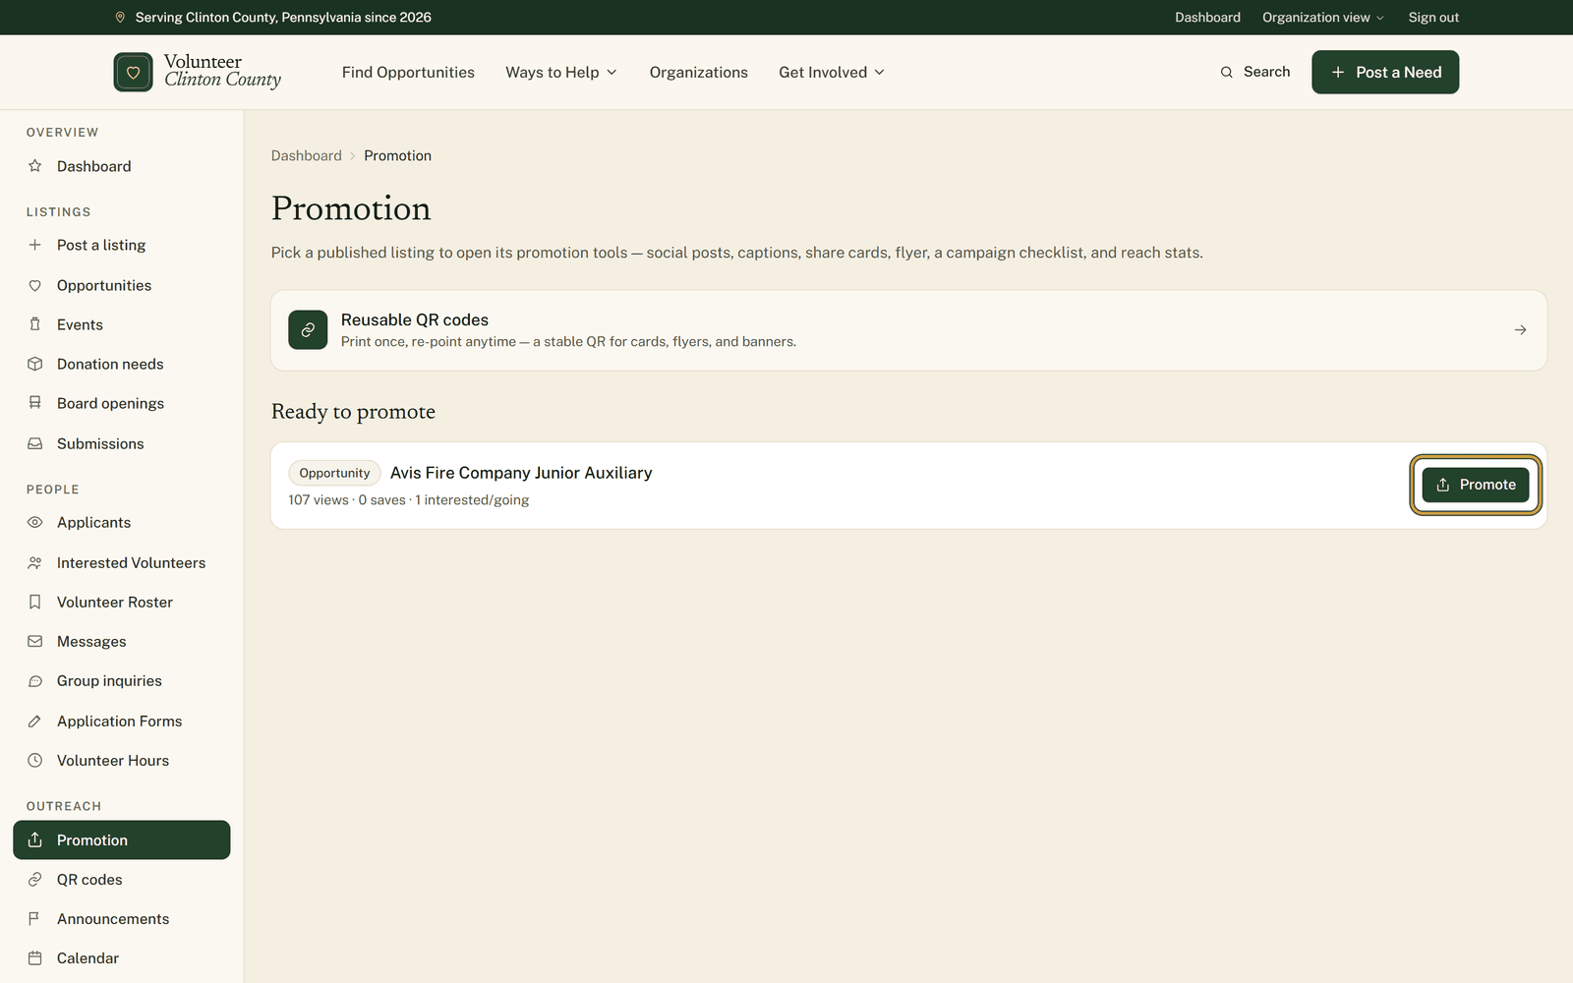Click Dashboard in the breadcrumb trail
This screenshot has height=983, width=1573.
point(307,155)
